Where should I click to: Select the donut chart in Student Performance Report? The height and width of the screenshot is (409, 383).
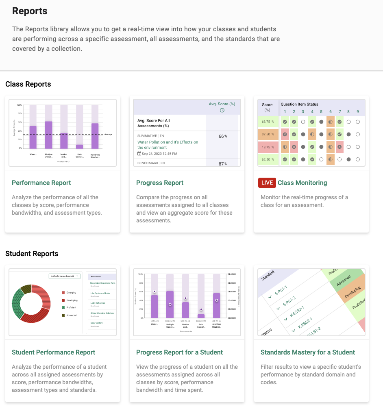tap(32, 303)
